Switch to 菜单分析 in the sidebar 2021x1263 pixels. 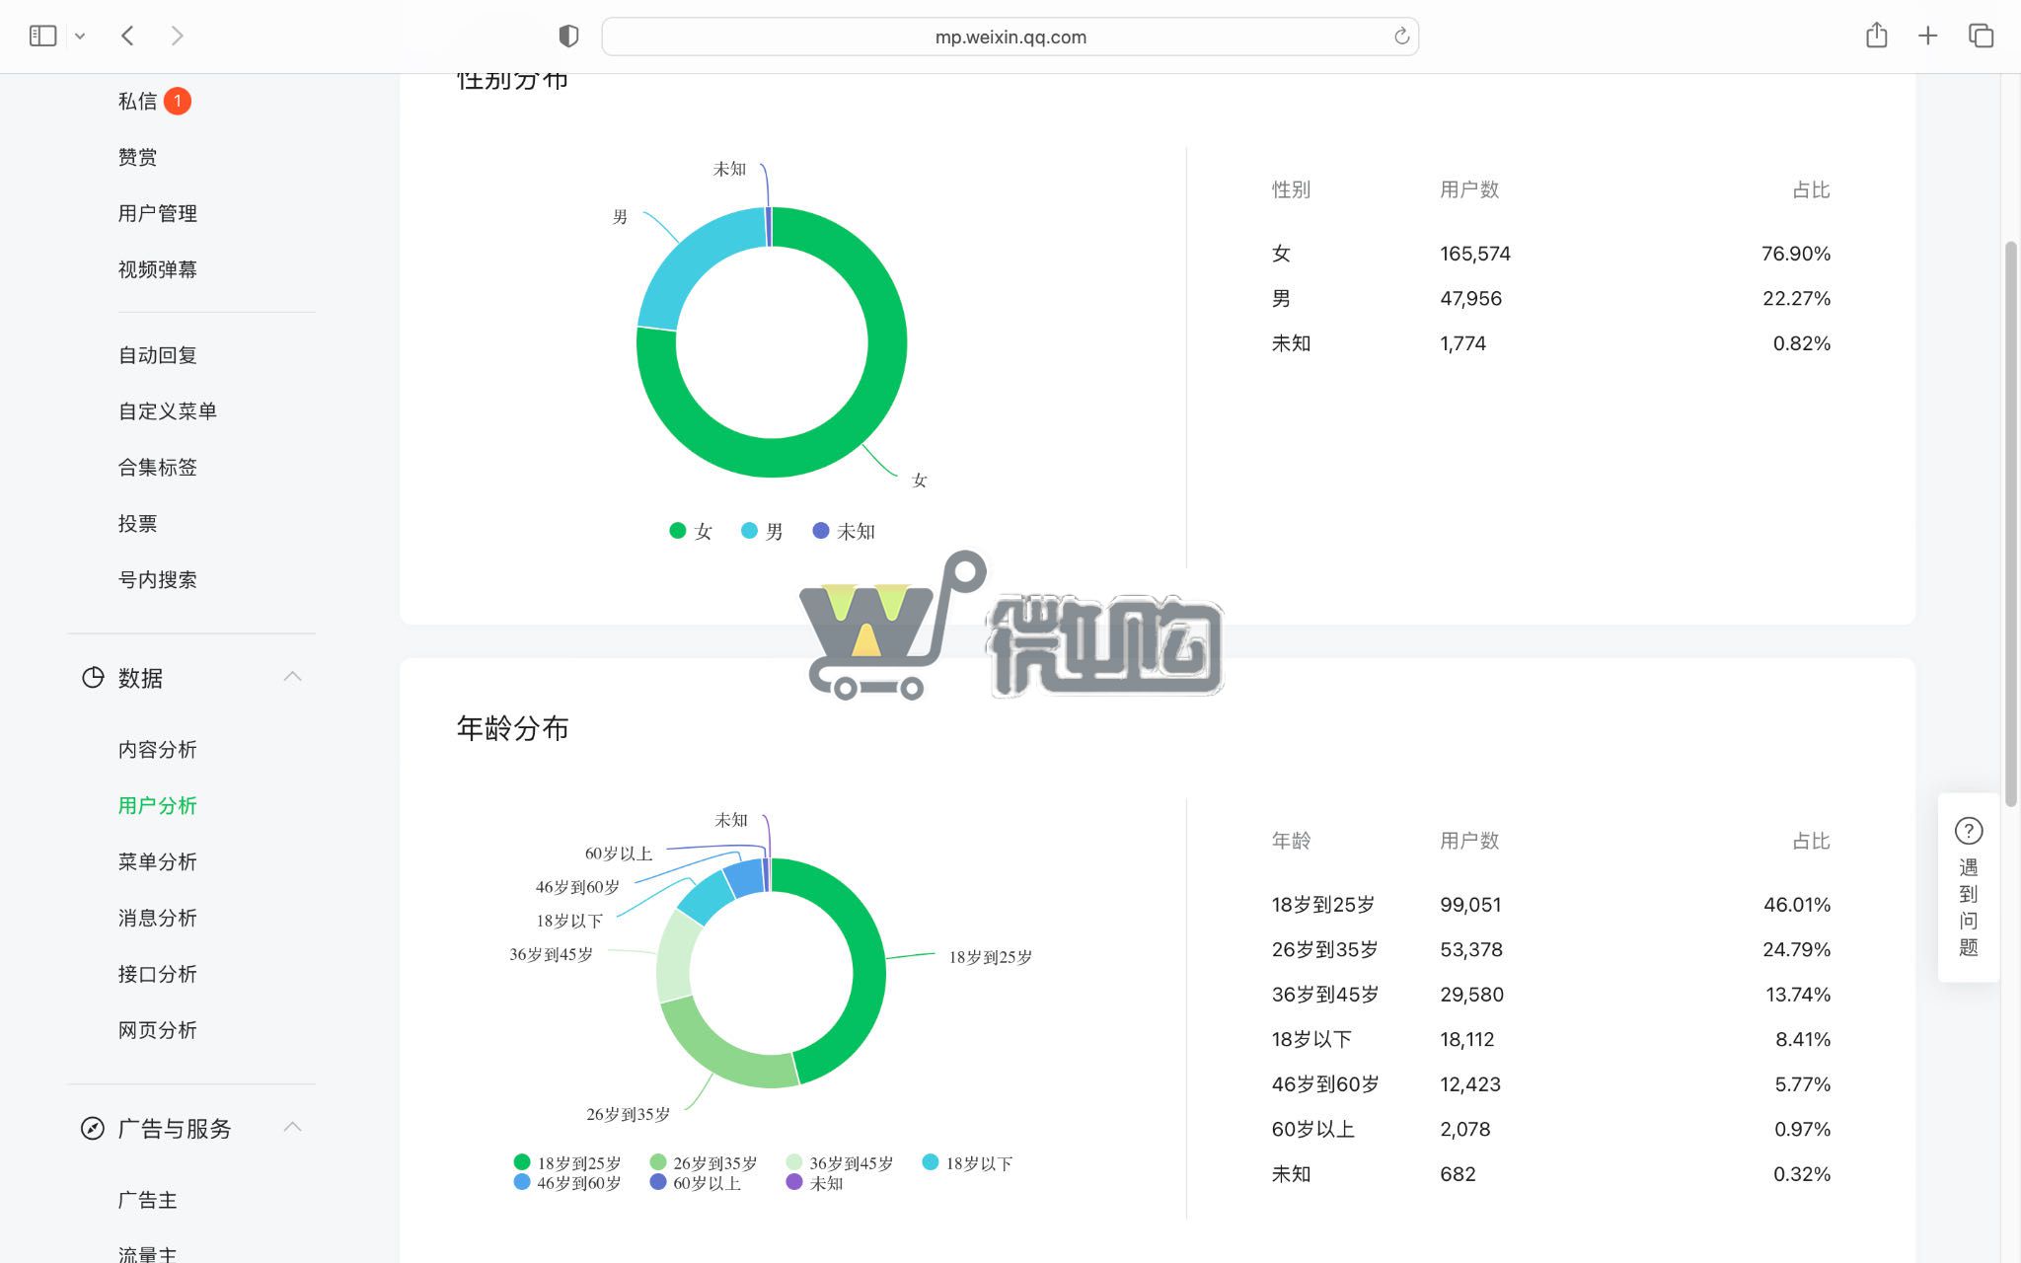[158, 861]
